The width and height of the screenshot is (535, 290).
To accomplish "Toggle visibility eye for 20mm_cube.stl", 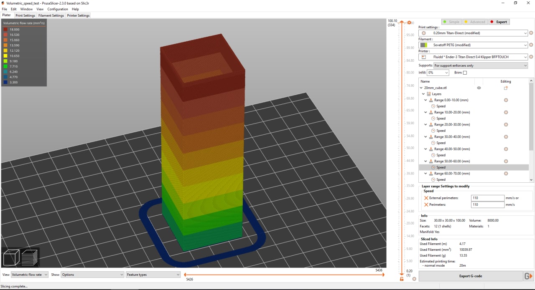I will [479, 88].
